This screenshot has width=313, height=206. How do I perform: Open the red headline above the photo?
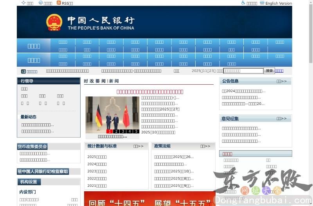(x=150, y=92)
